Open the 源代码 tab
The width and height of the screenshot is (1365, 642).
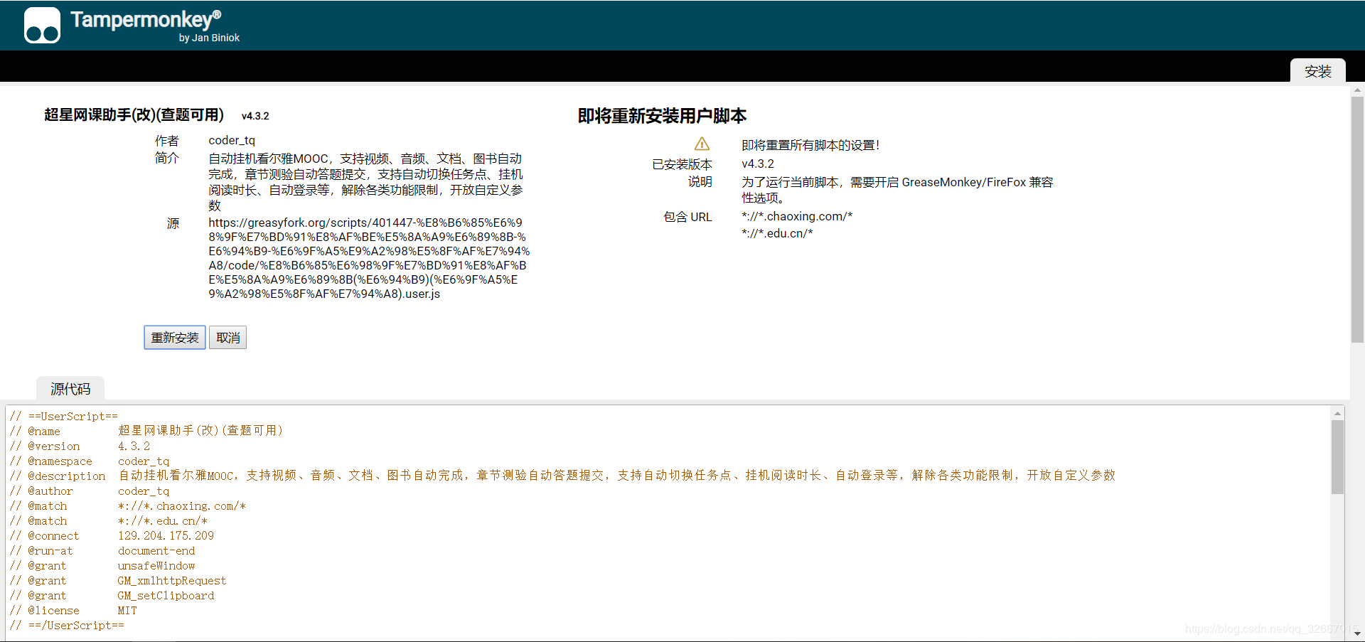(x=69, y=388)
